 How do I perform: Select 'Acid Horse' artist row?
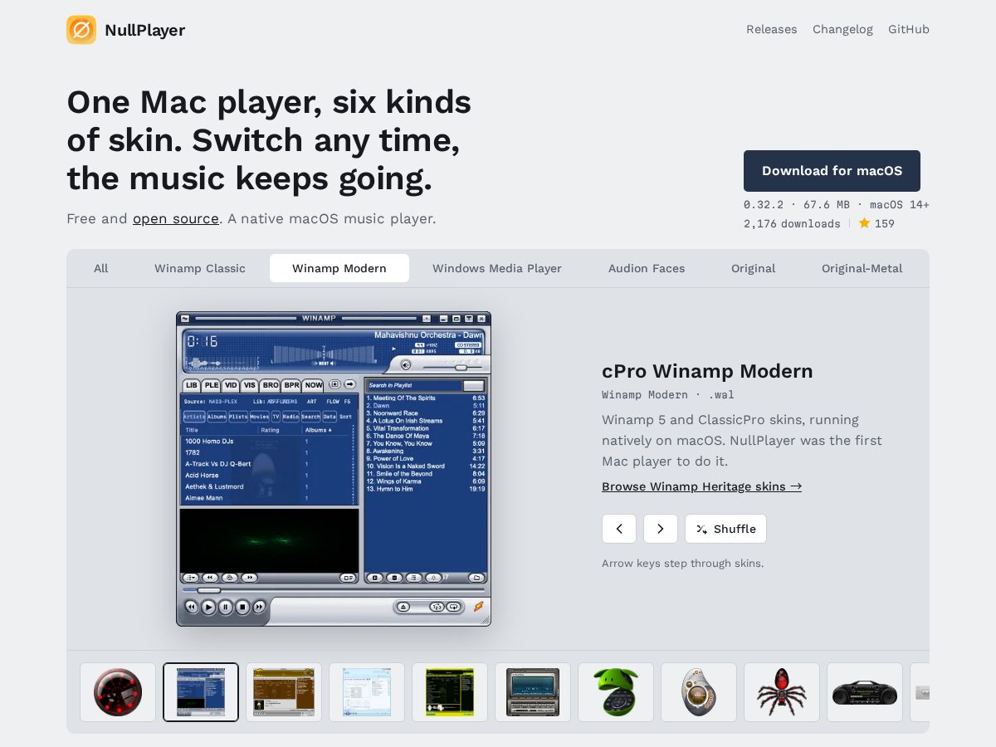266,476
